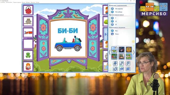The image size is (170, 95).
Task: Exit the game with the X button
Action: click(128, 69)
